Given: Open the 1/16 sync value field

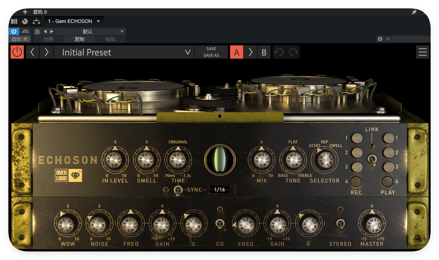Looking at the screenshot, I should pyautogui.click(x=219, y=190).
